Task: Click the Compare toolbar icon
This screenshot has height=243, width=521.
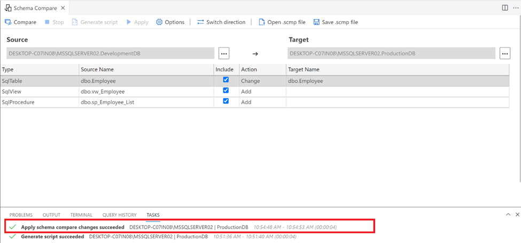Action: (8, 22)
